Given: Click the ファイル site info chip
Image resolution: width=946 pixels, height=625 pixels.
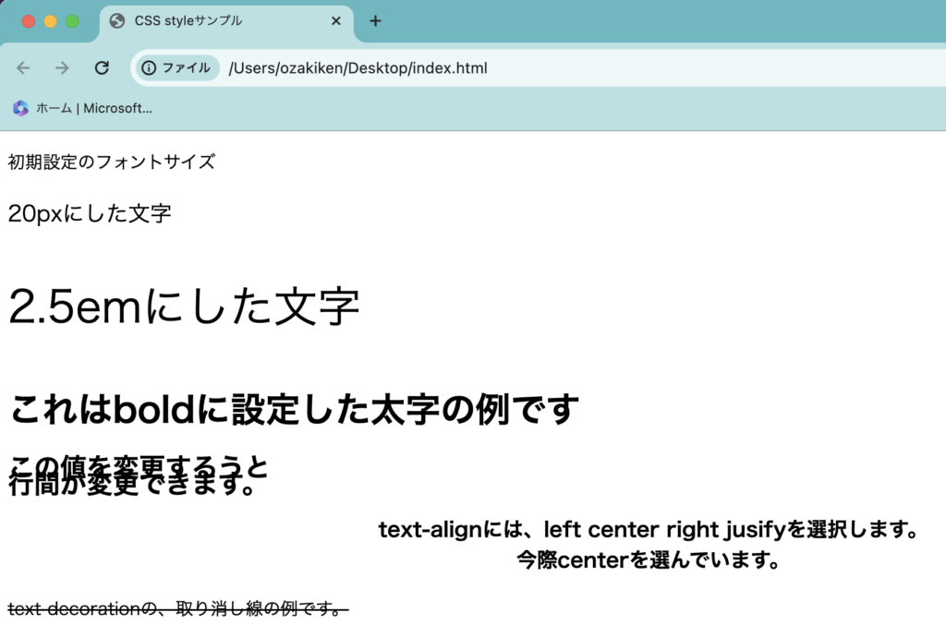Looking at the screenshot, I should click(x=176, y=68).
